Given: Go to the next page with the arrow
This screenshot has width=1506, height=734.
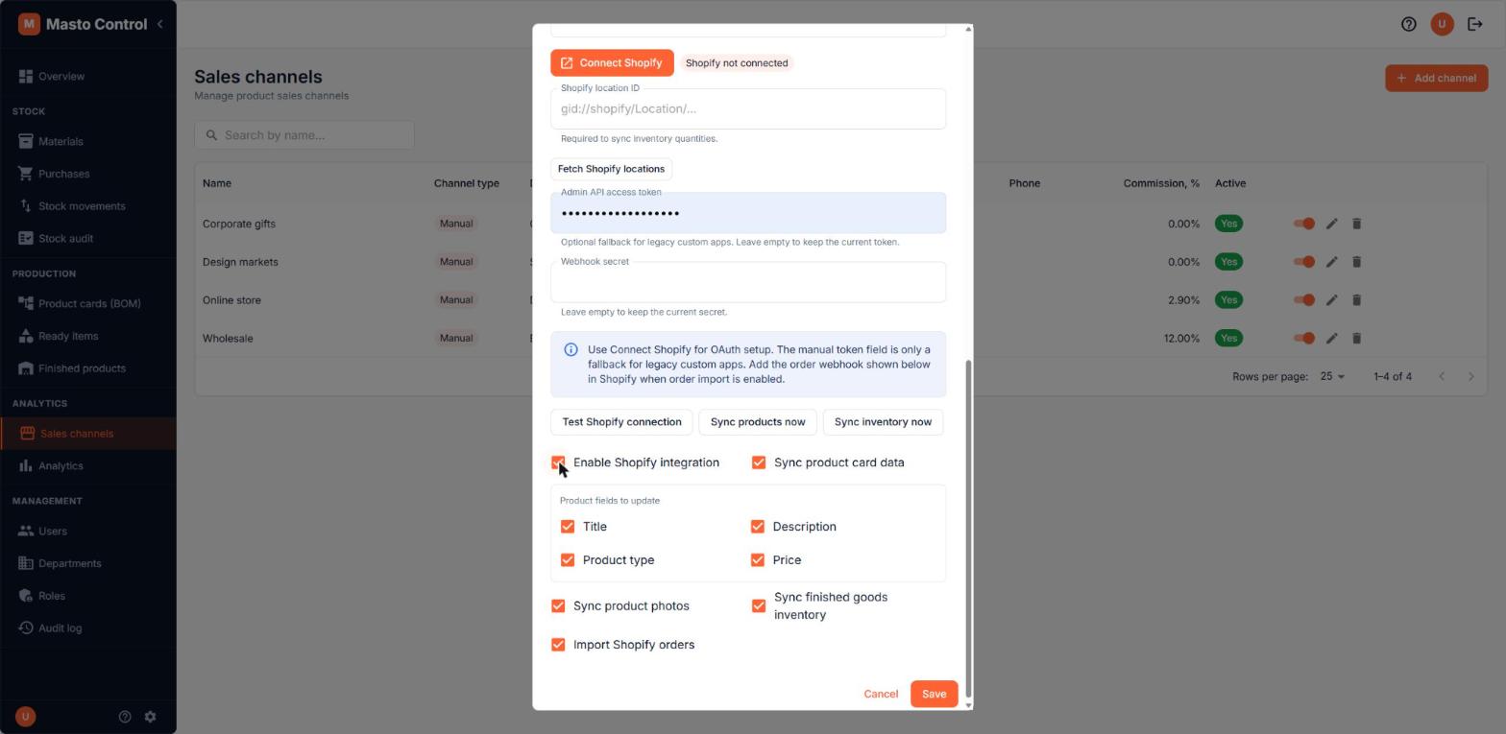Looking at the screenshot, I should pos(1470,376).
